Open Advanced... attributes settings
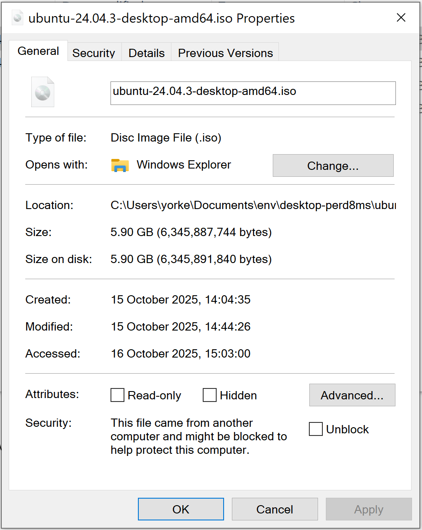Screen dimensions: 422x530 tap(352, 395)
